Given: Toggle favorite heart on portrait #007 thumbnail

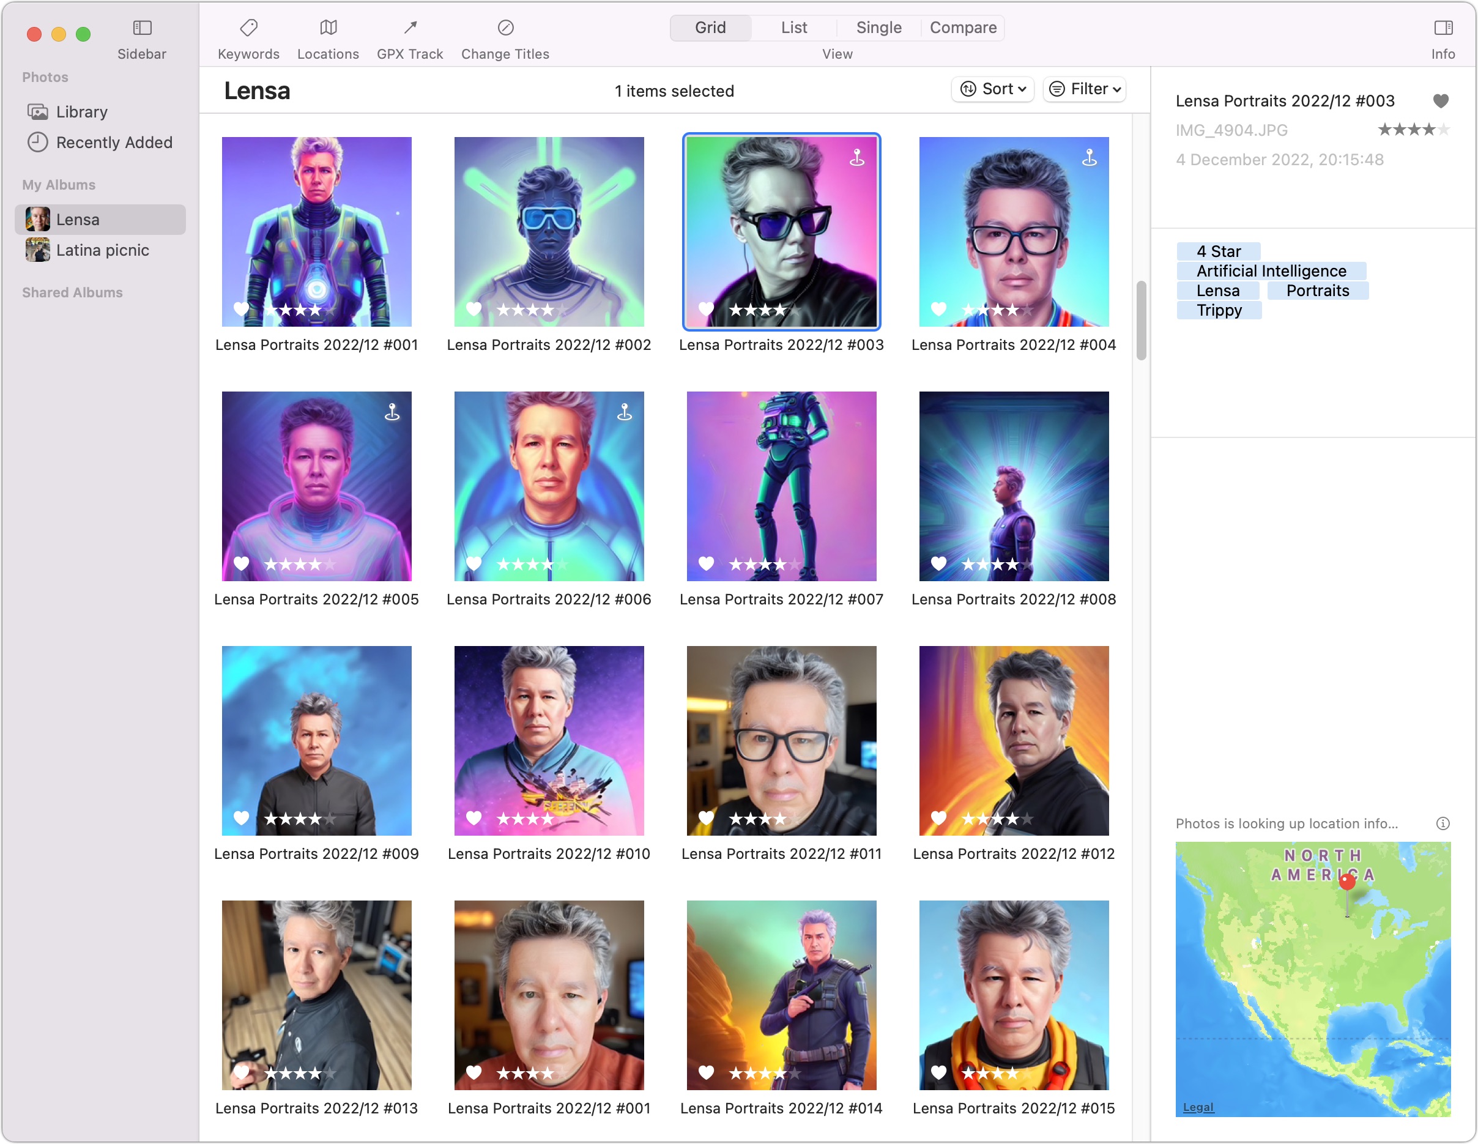Looking at the screenshot, I should (x=706, y=563).
